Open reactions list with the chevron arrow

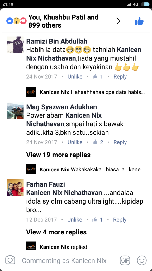tap(118, 21)
